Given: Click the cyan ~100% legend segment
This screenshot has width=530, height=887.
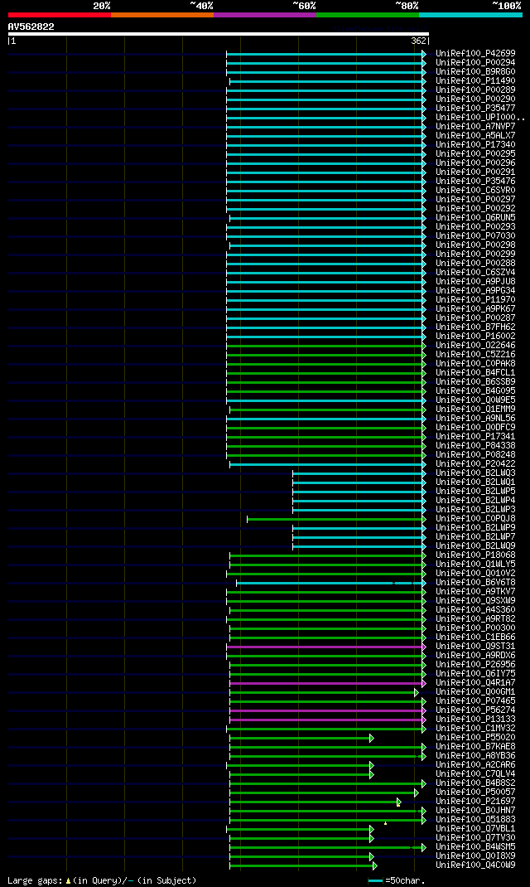Looking at the screenshot, I should tap(470, 15).
